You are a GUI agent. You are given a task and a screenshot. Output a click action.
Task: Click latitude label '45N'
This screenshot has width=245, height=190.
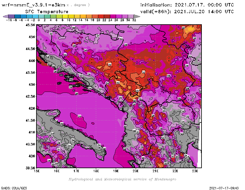tap(32, 37)
